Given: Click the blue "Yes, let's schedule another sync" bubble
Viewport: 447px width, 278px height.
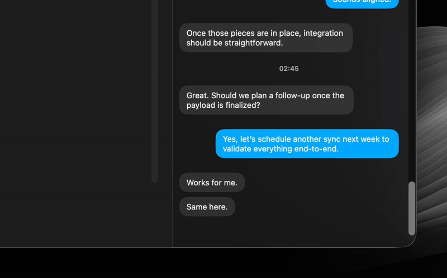Looking at the screenshot, I should [x=307, y=143].
